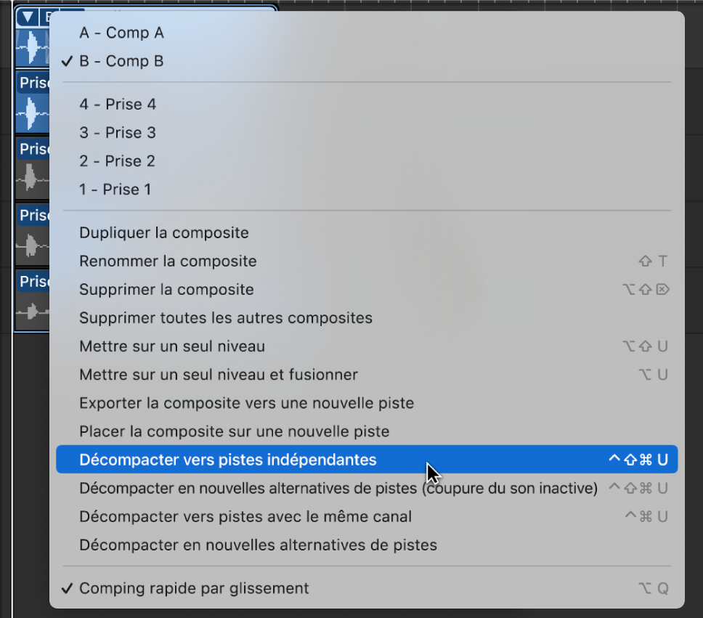This screenshot has width=703, height=618.
Task: Expand the take folder disclosure triangle
Action: coord(27,16)
